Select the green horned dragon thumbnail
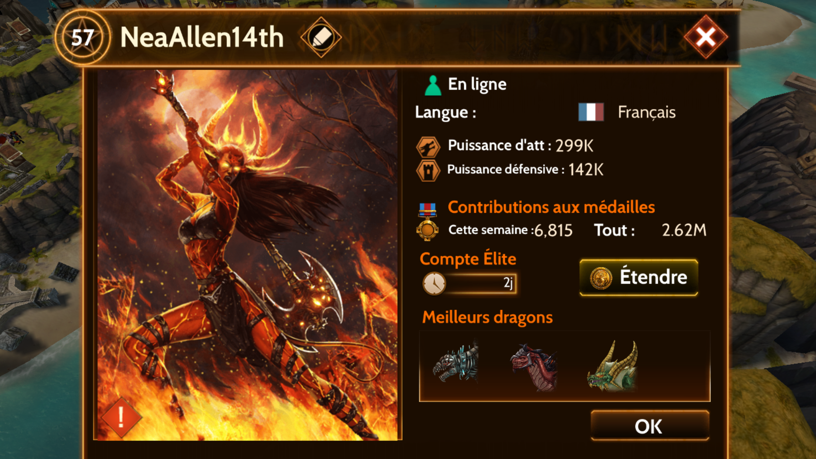 click(613, 366)
